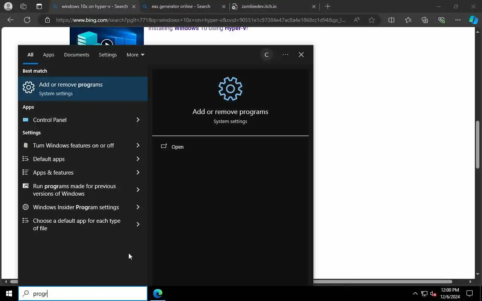Click the taskbar search box
Screen dimensions: 482x301
[83, 293]
